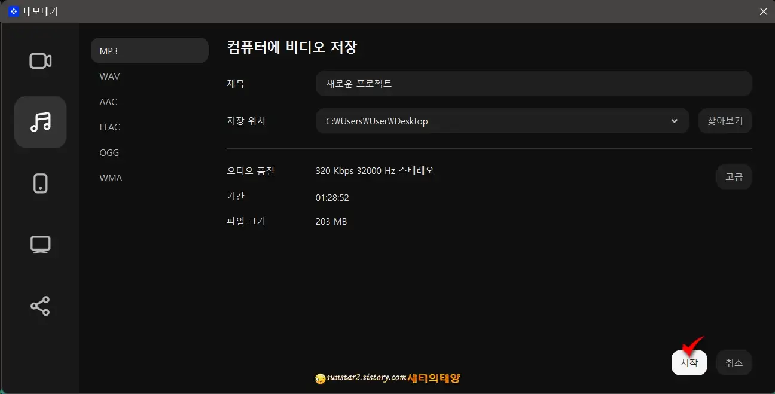Open the sunstar2.tistory.com watermark link
775x394 pixels.
368,378
